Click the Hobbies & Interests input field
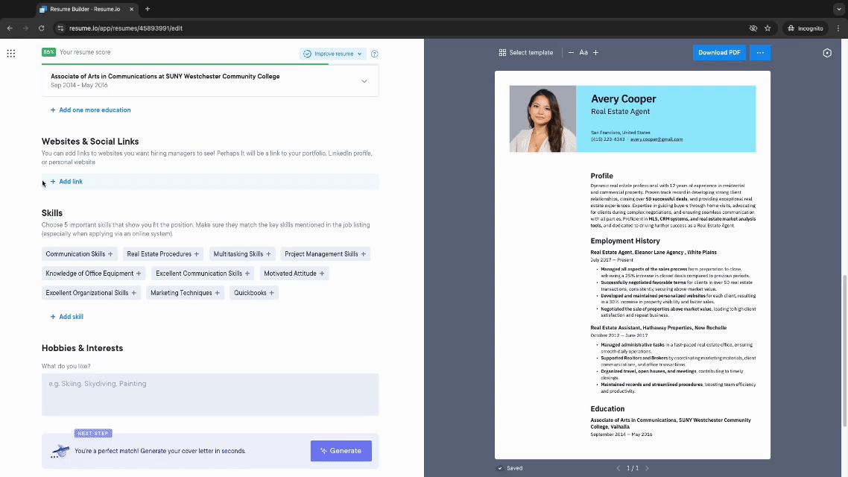Viewport: 848px width, 477px height. (x=209, y=393)
